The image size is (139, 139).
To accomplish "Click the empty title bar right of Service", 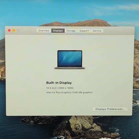I will pyautogui.click(x=118, y=31).
